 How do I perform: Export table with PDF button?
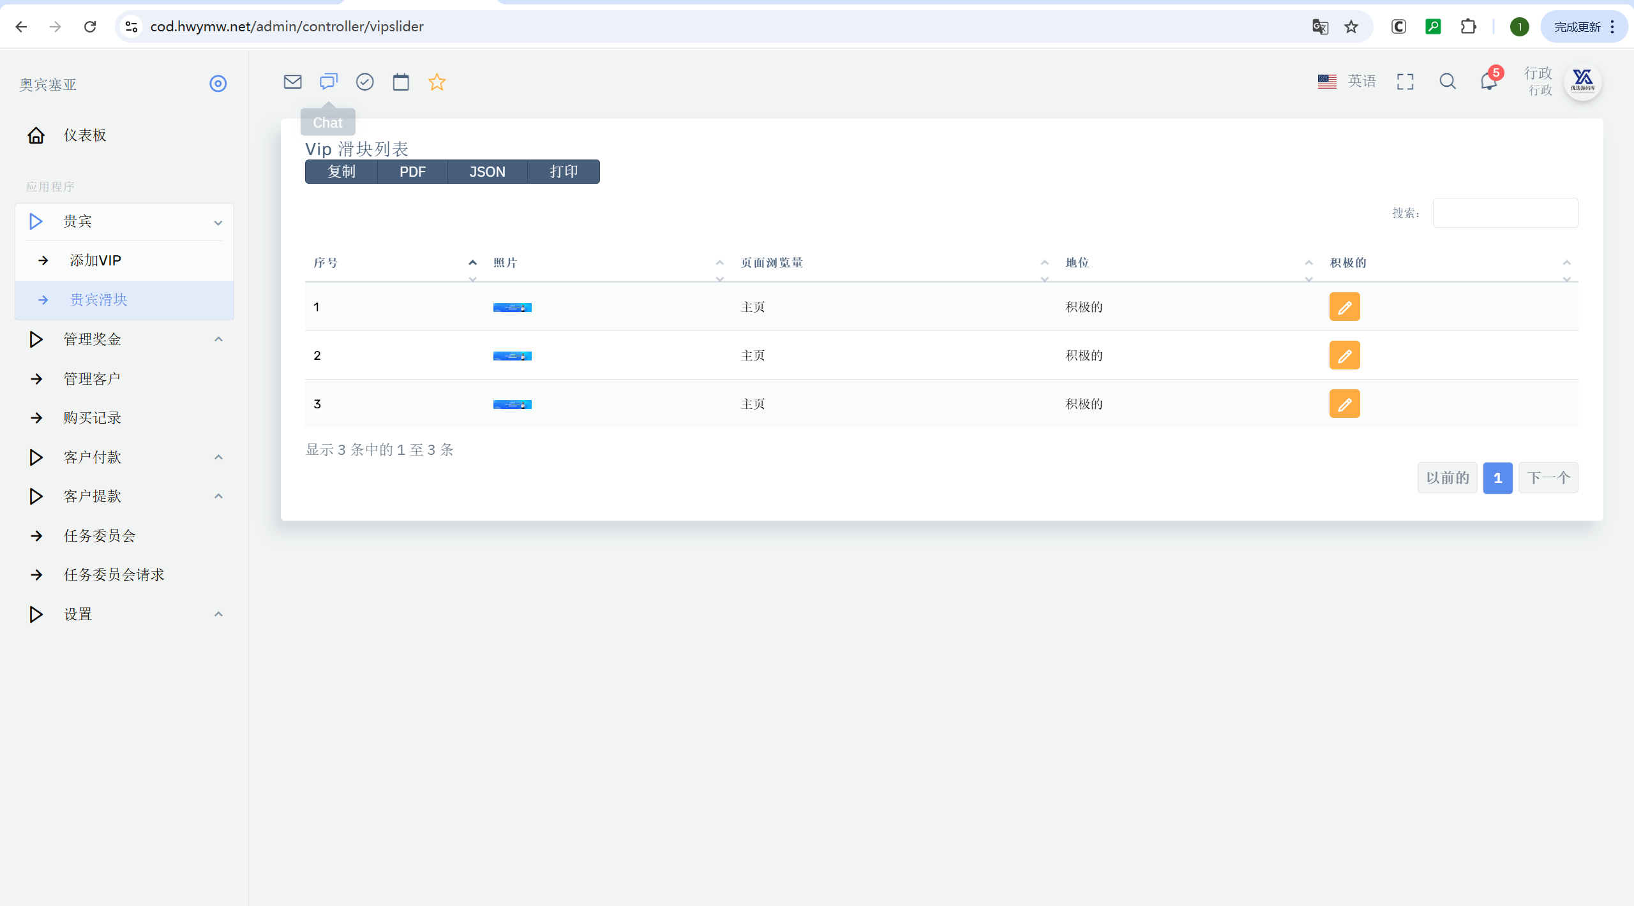(412, 172)
